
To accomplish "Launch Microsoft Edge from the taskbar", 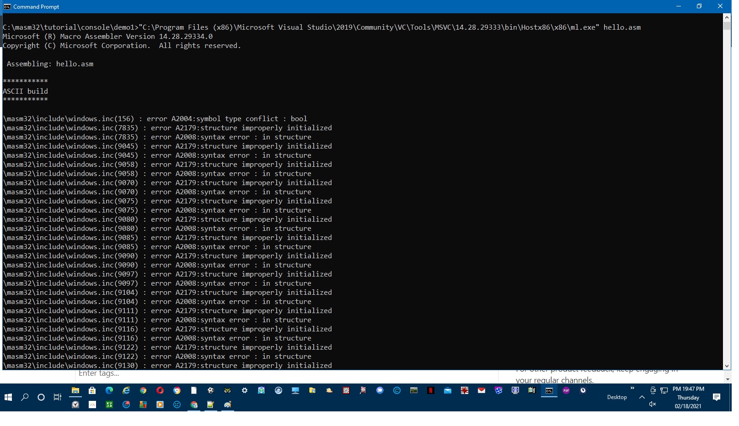I will 109,390.
